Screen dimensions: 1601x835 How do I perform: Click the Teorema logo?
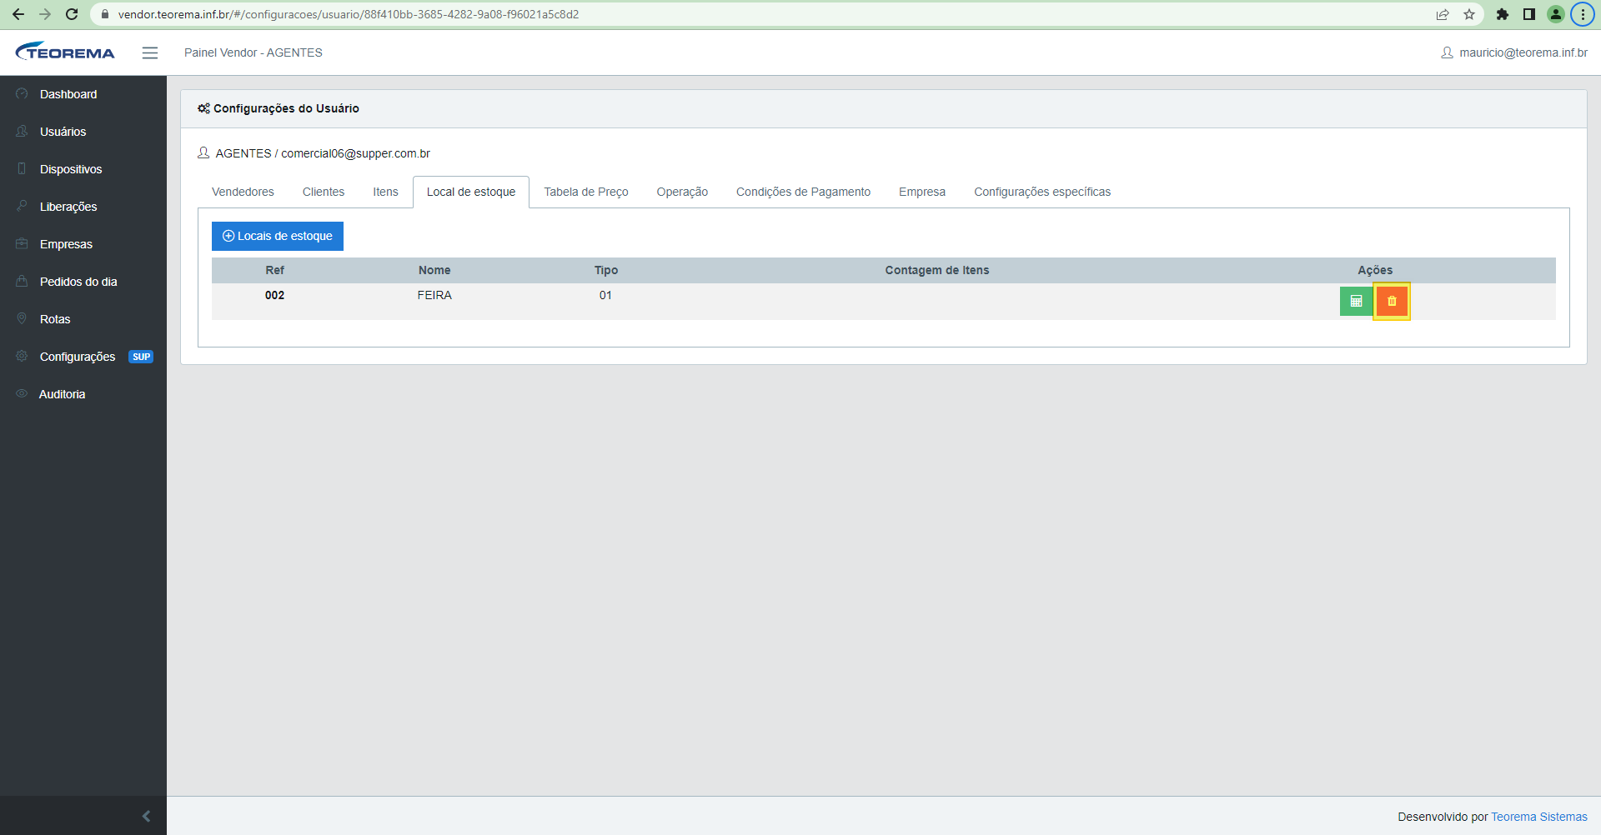click(65, 52)
